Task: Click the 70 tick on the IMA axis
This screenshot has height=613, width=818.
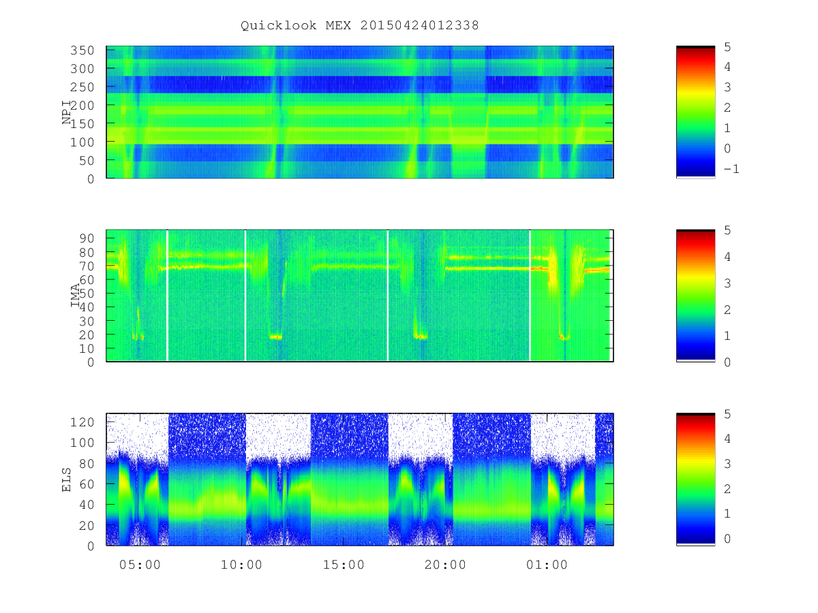Action: [x=87, y=266]
